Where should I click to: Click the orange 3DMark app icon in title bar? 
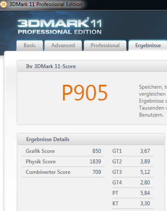(x=3, y=4)
